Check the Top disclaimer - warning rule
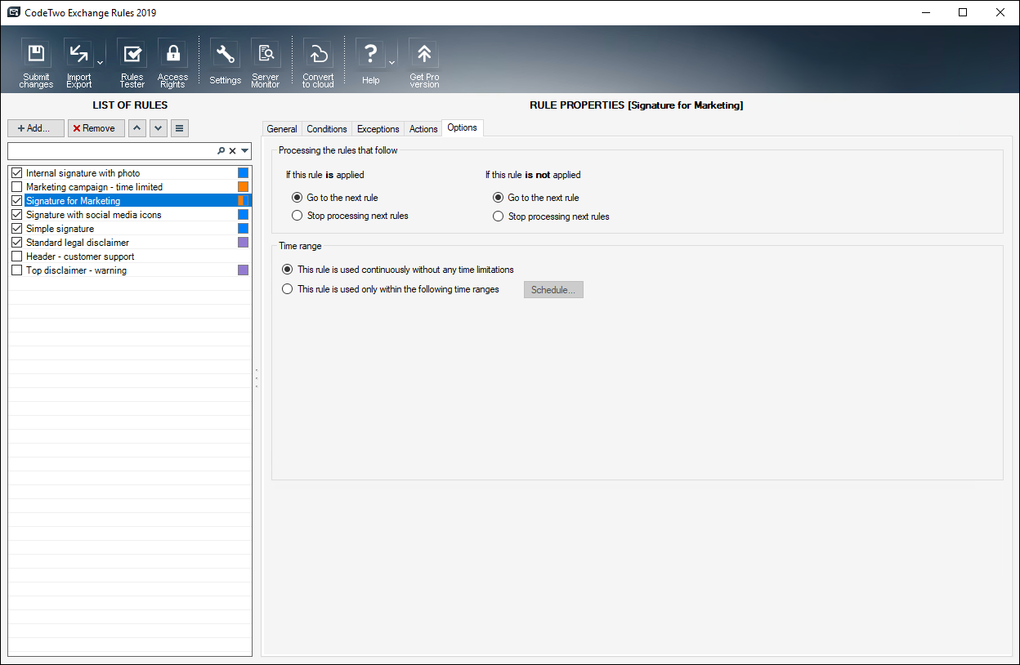The width and height of the screenshot is (1020, 665). coord(16,270)
